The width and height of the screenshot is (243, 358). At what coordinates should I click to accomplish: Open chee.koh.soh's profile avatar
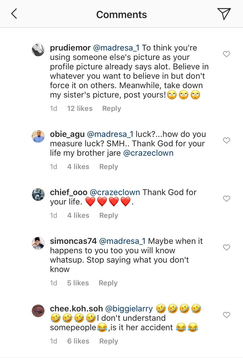[x=38, y=311]
